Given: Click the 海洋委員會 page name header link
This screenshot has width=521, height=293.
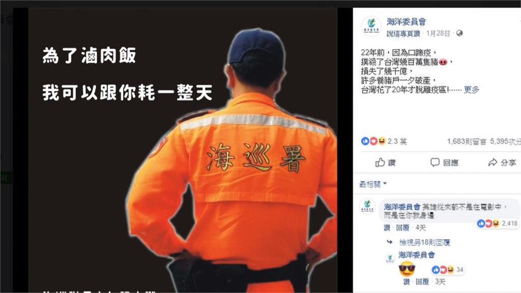Looking at the screenshot, I should point(406,21).
